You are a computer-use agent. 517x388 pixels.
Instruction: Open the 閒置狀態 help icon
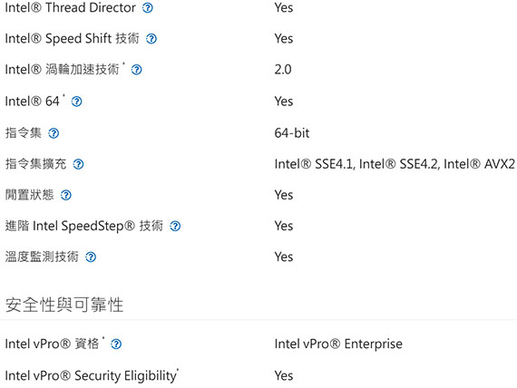pyautogui.click(x=66, y=196)
